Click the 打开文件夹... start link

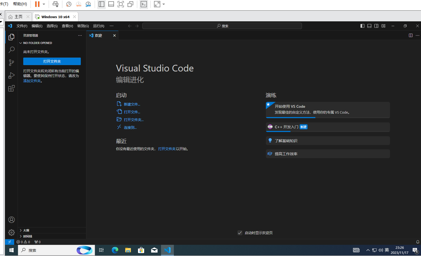point(134,120)
